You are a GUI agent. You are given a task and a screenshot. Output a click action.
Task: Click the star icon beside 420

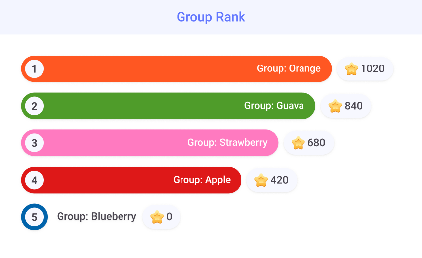pos(261,180)
